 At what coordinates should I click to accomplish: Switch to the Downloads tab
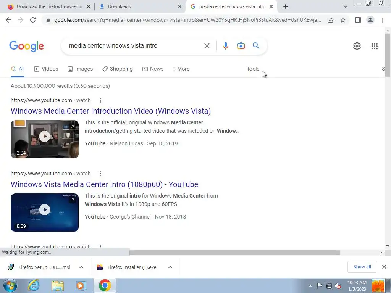(140, 7)
